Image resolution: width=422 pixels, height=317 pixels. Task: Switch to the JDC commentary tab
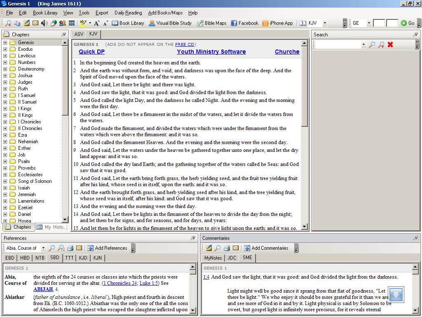[x=232, y=258]
